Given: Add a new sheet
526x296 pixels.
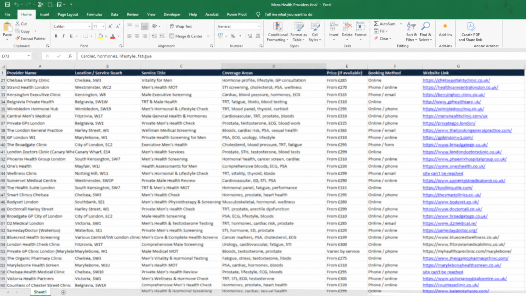Looking at the screenshot, I should tap(63, 292).
